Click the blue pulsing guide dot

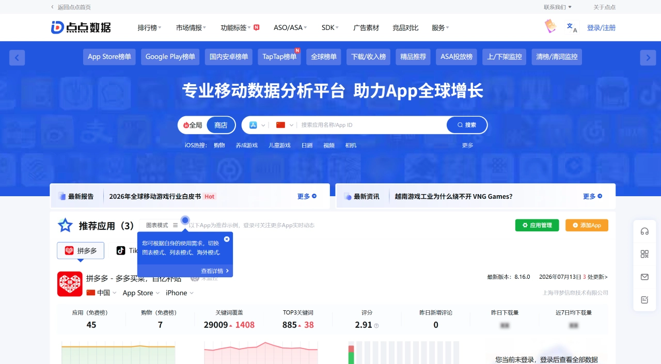click(185, 220)
